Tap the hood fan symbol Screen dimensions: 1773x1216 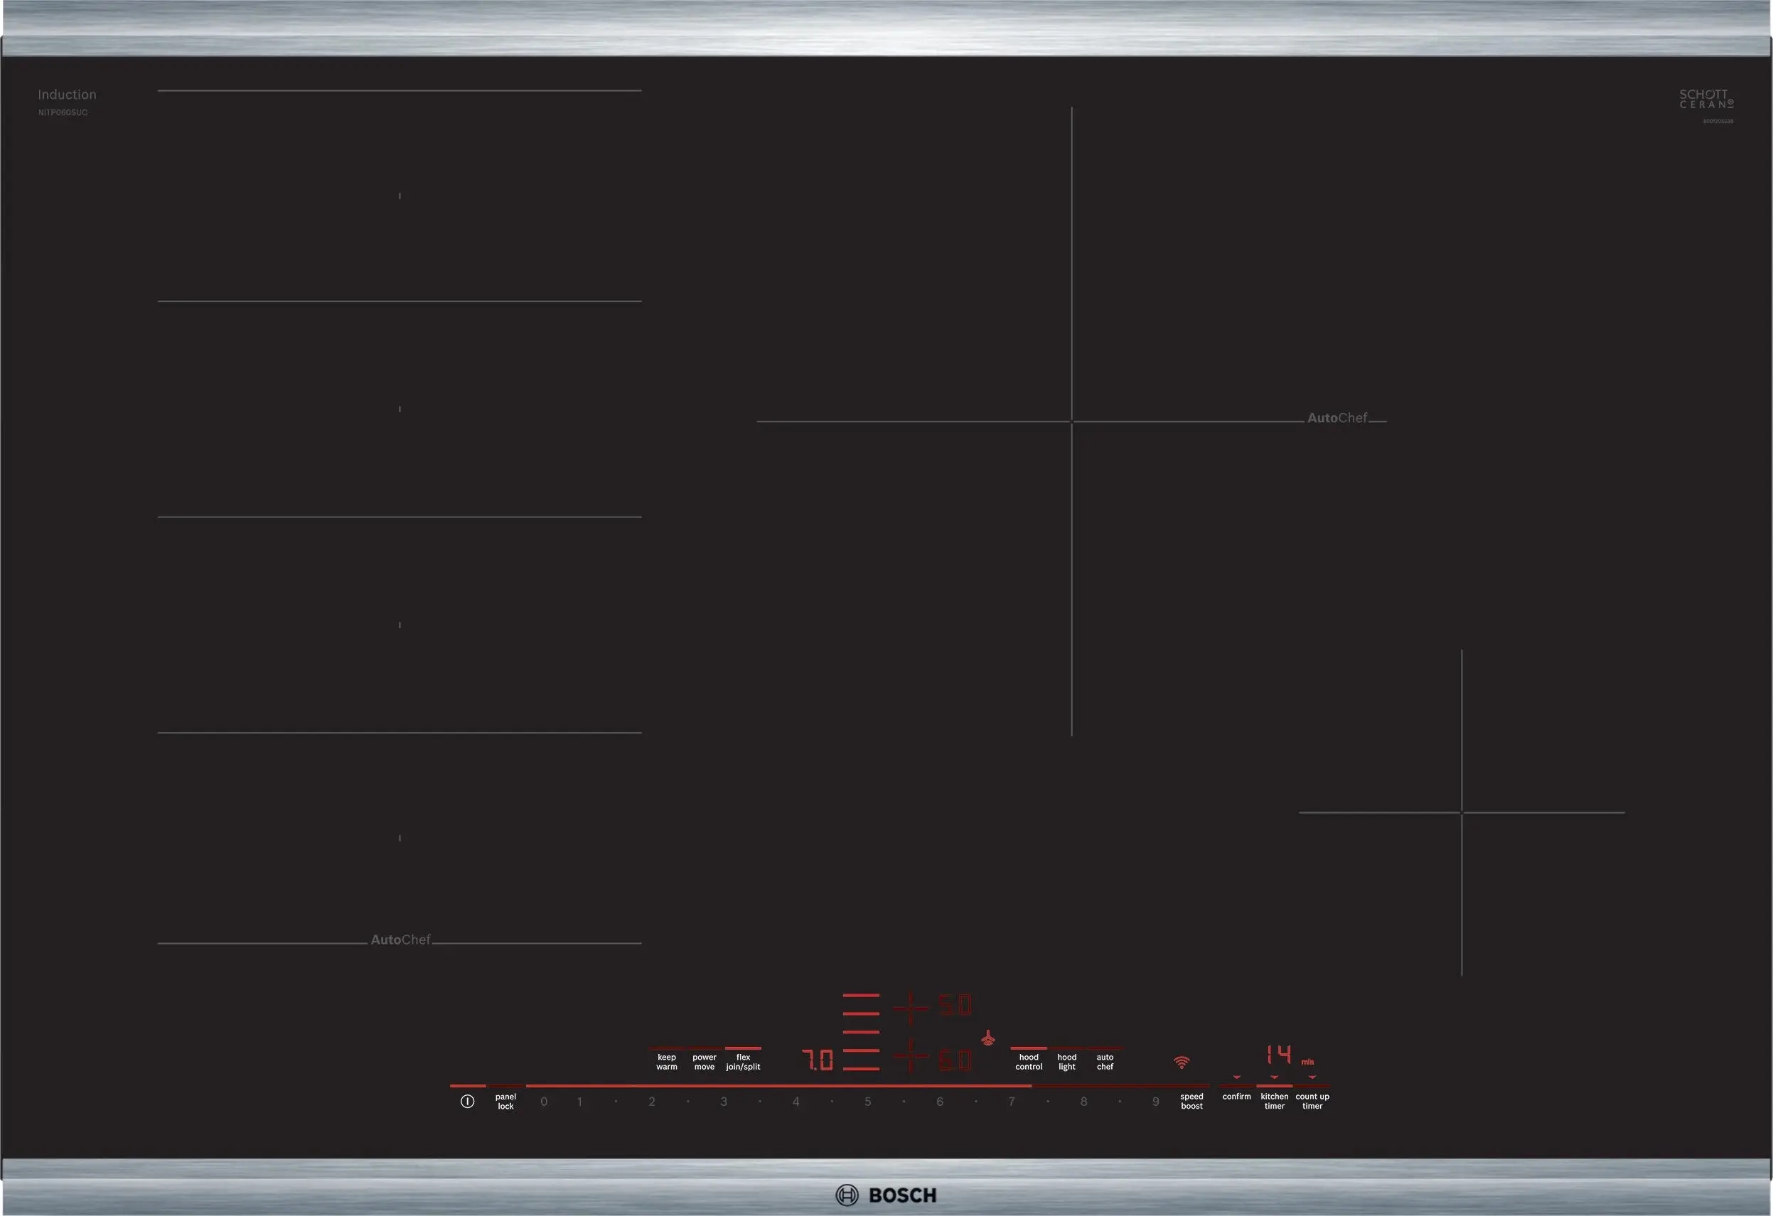988,1038
